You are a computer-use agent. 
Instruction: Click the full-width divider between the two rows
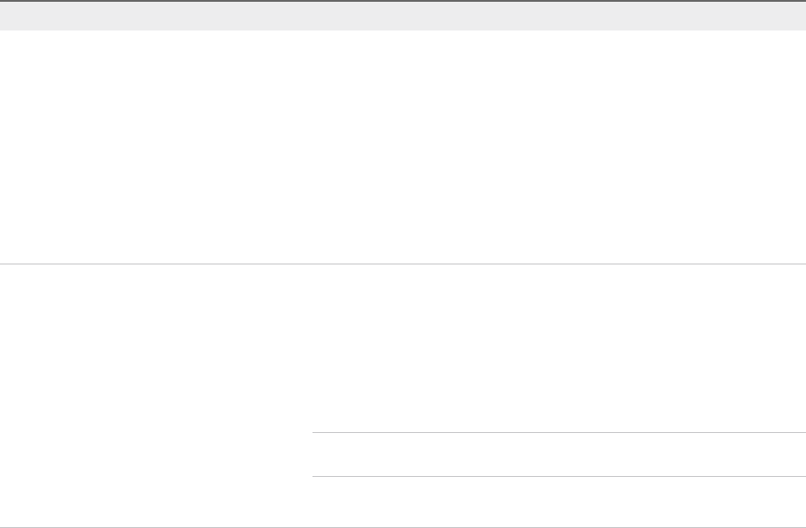point(403,264)
